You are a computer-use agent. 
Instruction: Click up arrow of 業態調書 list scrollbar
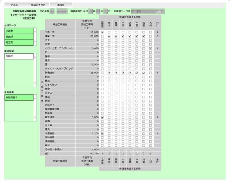click(35, 98)
